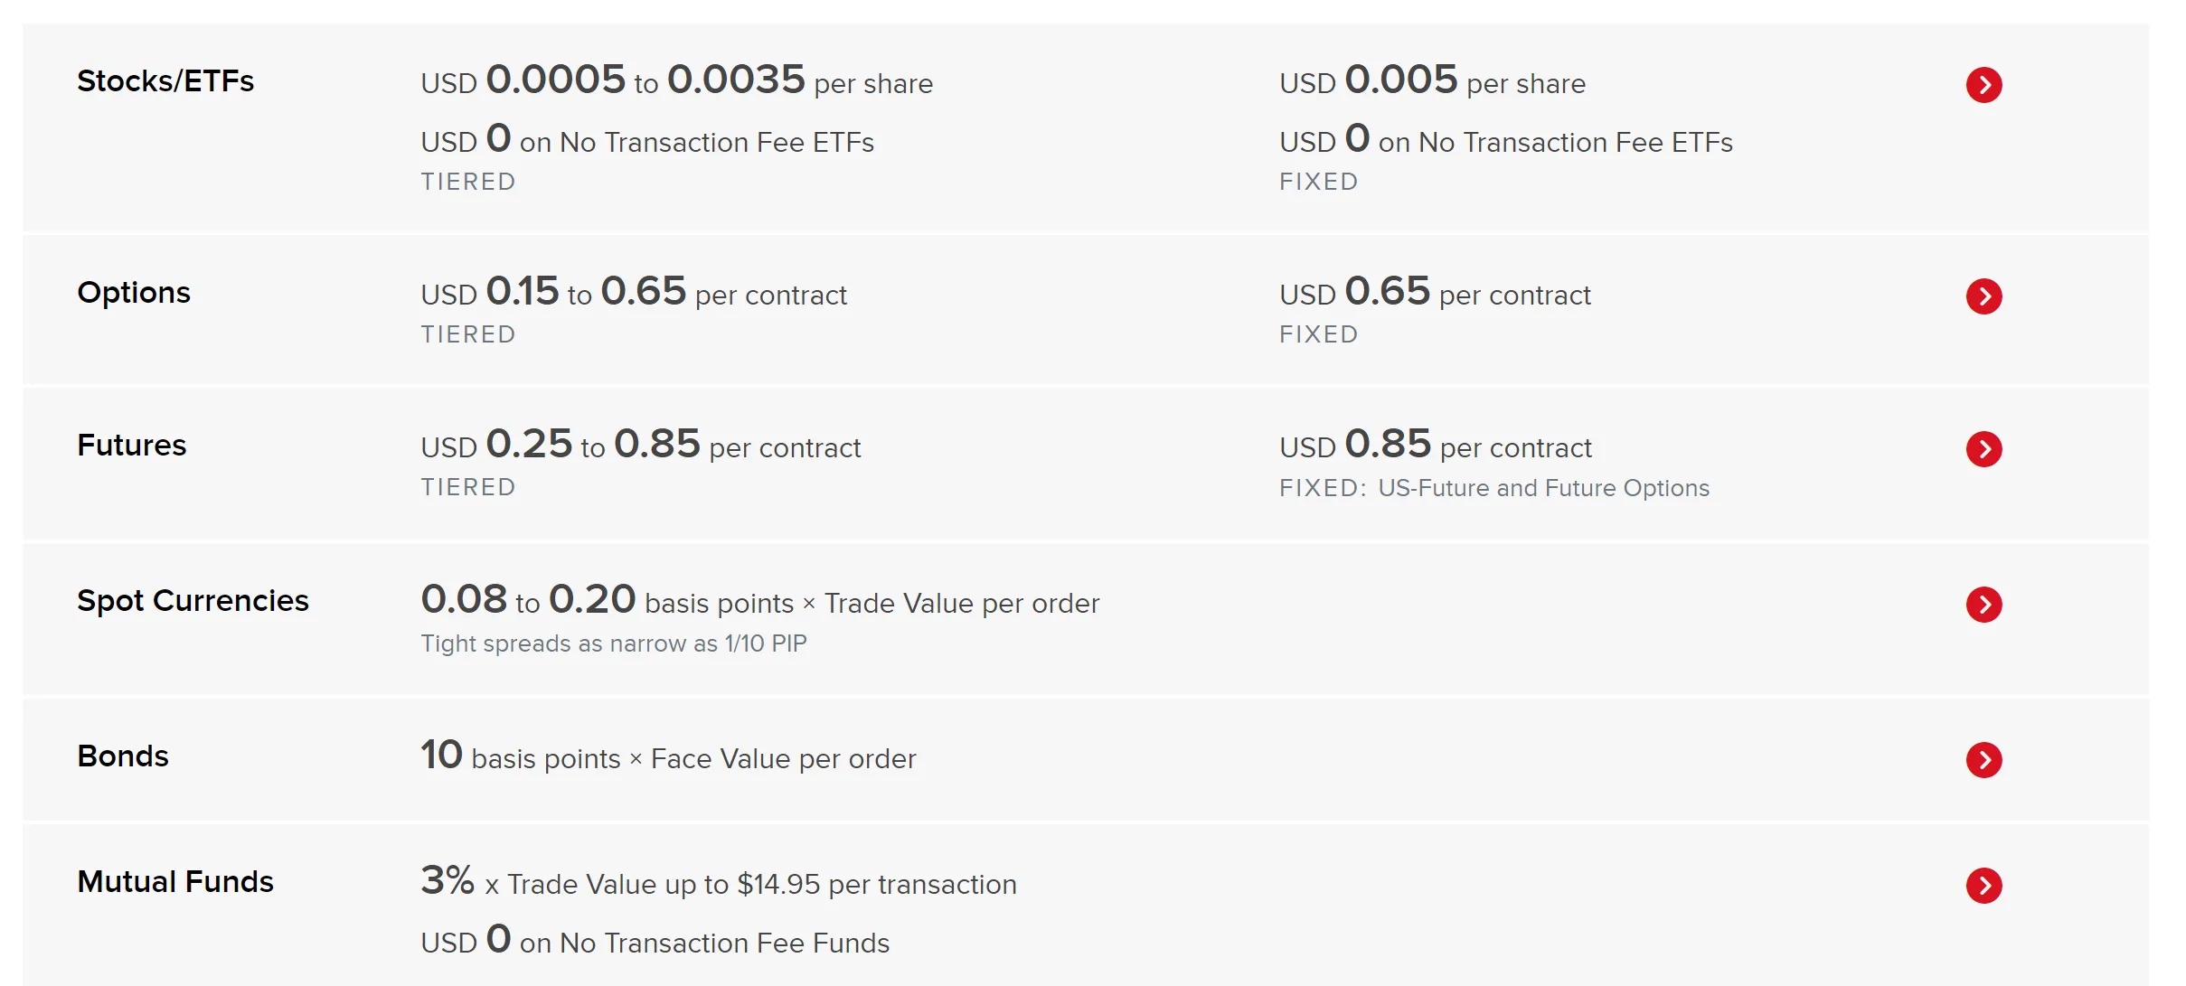Click the Futures row red chevron icon
This screenshot has height=986, width=2186.
[x=1983, y=449]
